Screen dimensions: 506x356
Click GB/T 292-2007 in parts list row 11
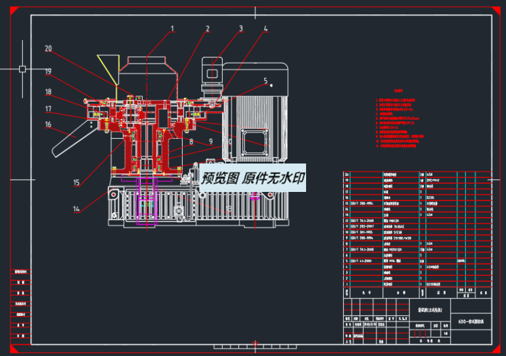(362, 226)
